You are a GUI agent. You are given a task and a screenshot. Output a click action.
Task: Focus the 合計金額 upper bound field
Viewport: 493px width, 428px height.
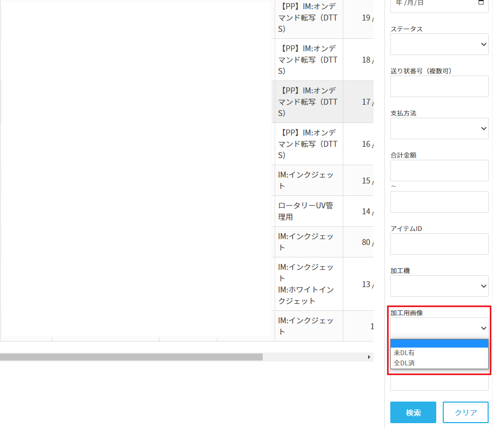tap(439, 202)
